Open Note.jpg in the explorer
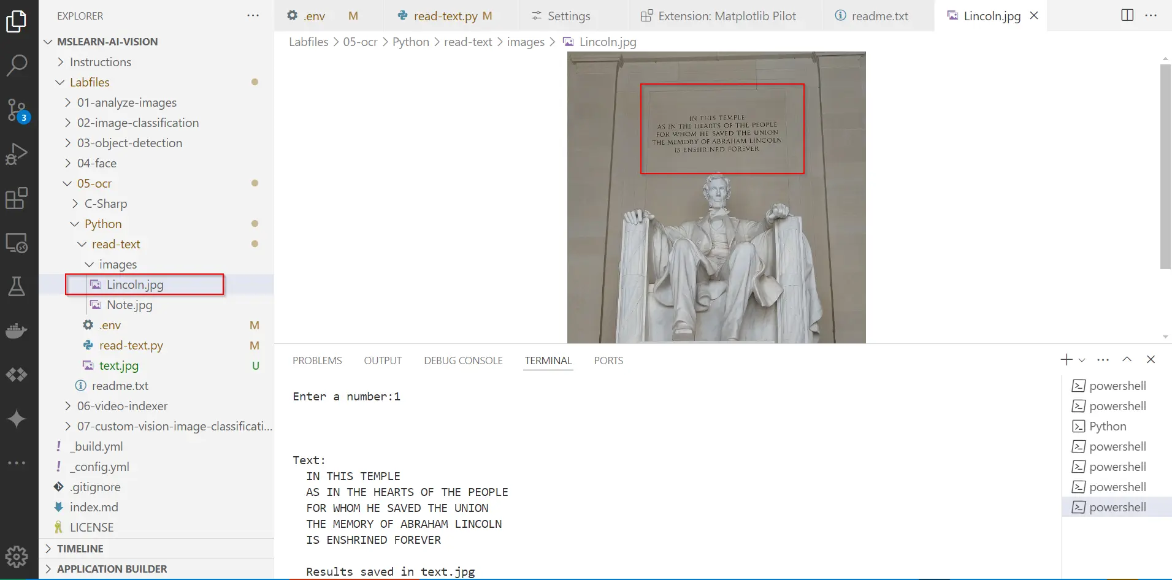 point(129,305)
